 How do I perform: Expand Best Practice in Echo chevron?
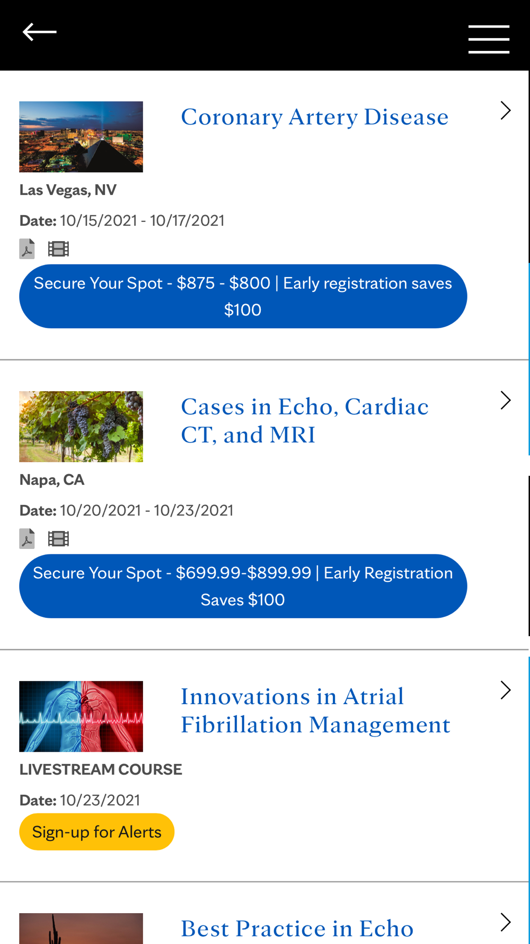(x=506, y=923)
